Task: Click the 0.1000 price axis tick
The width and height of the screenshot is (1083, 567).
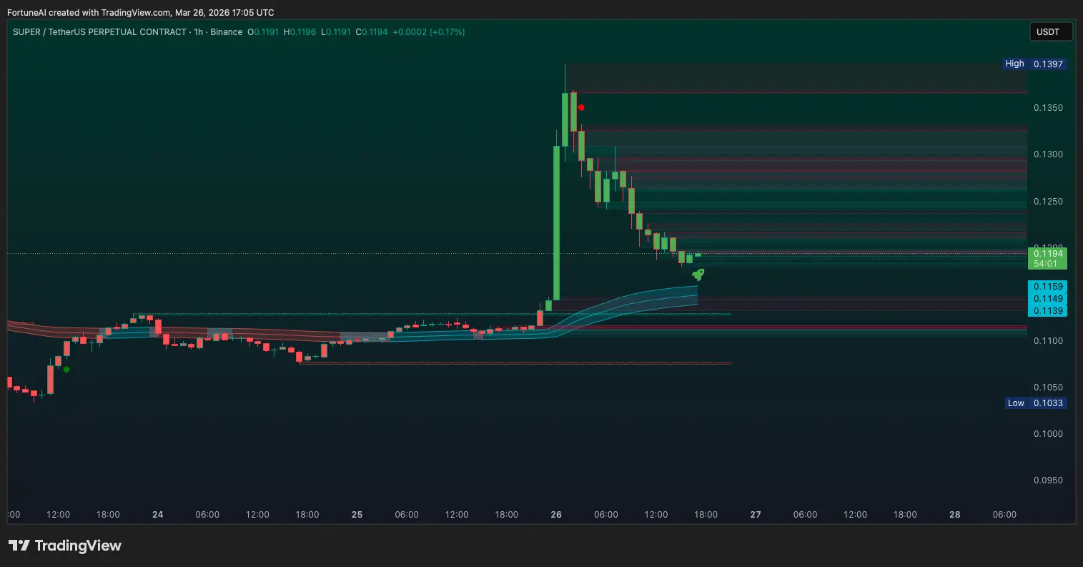Action: click(1049, 433)
